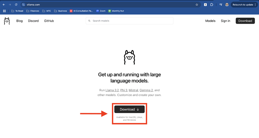Click the "Available for macOS, Linux, and Windows" text

coord(129,118)
